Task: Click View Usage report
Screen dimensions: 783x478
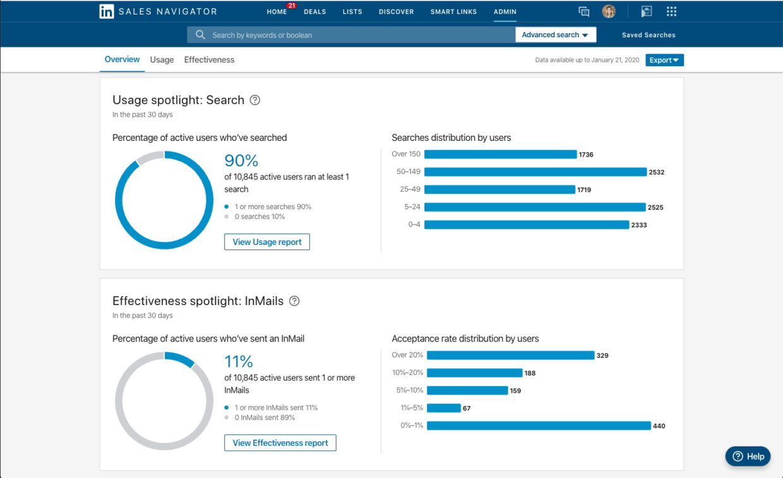Action: point(266,241)
